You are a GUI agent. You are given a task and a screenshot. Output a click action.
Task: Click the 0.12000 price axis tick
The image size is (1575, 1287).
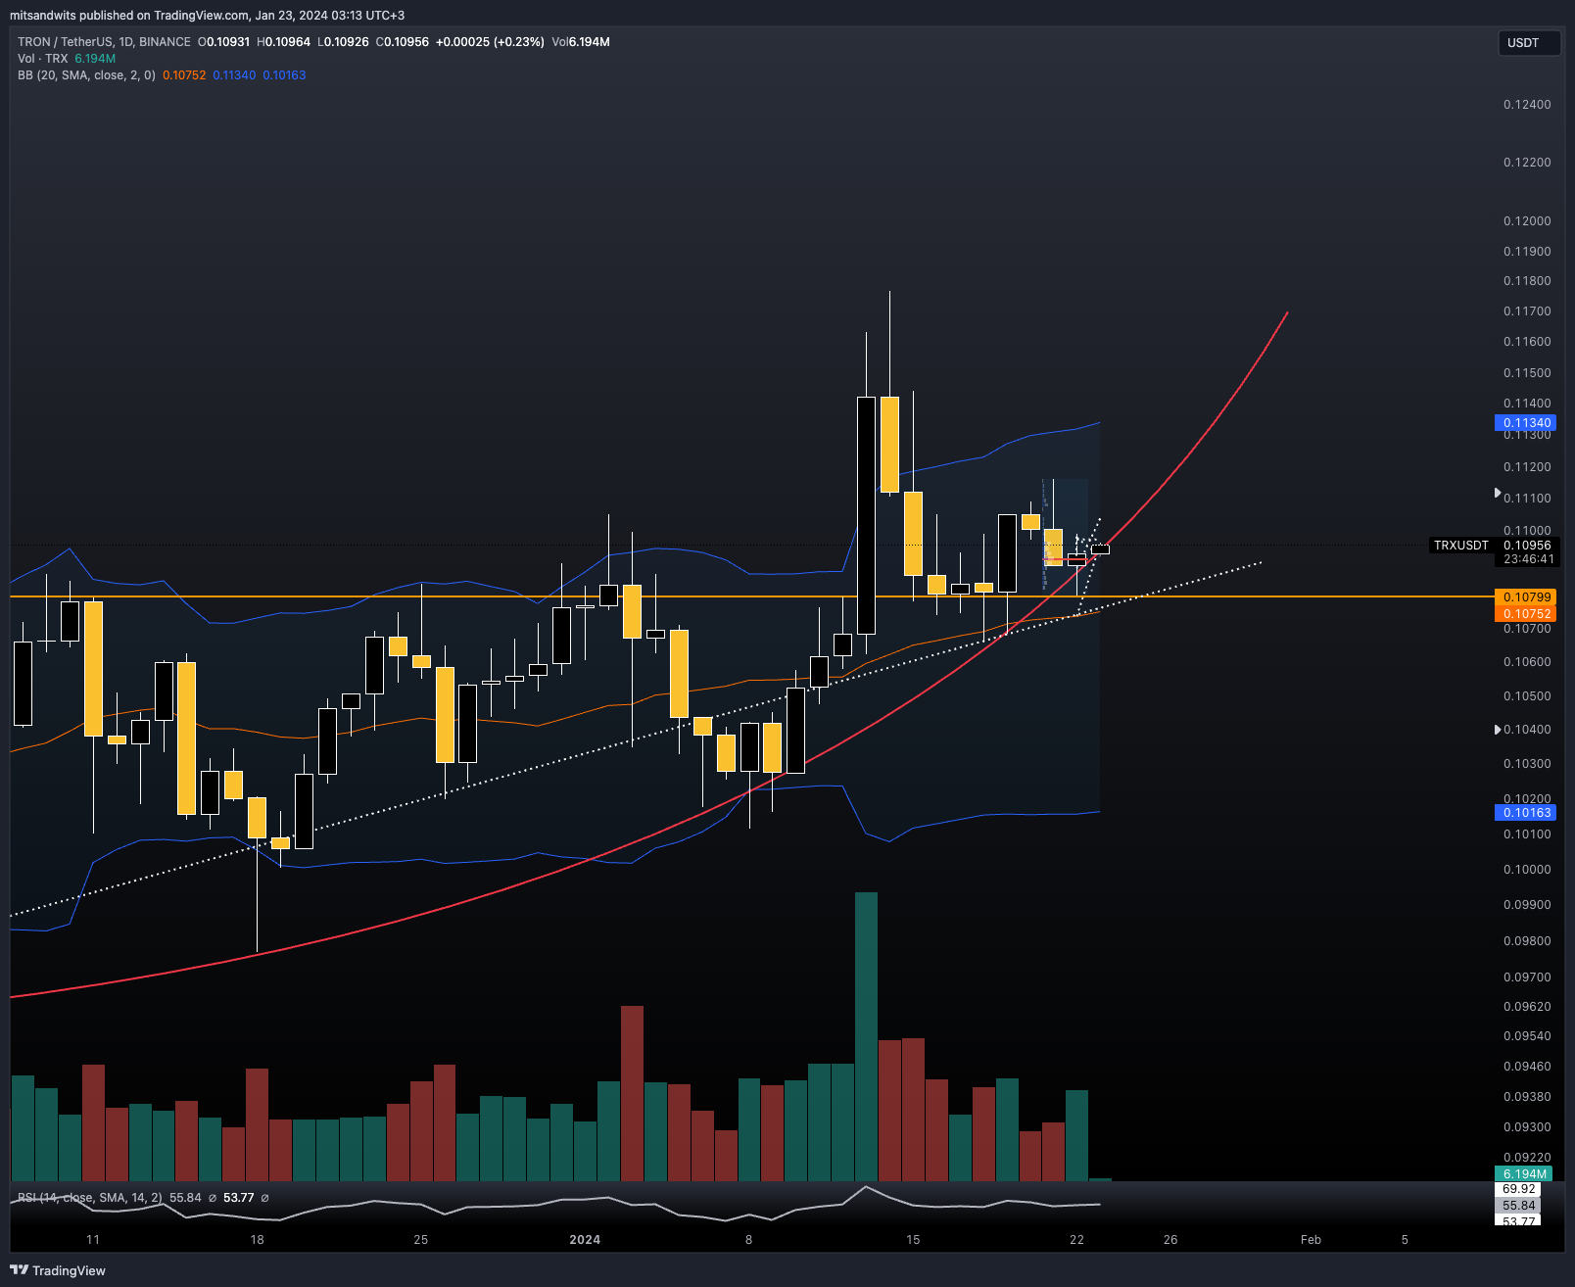(1527, 221)
